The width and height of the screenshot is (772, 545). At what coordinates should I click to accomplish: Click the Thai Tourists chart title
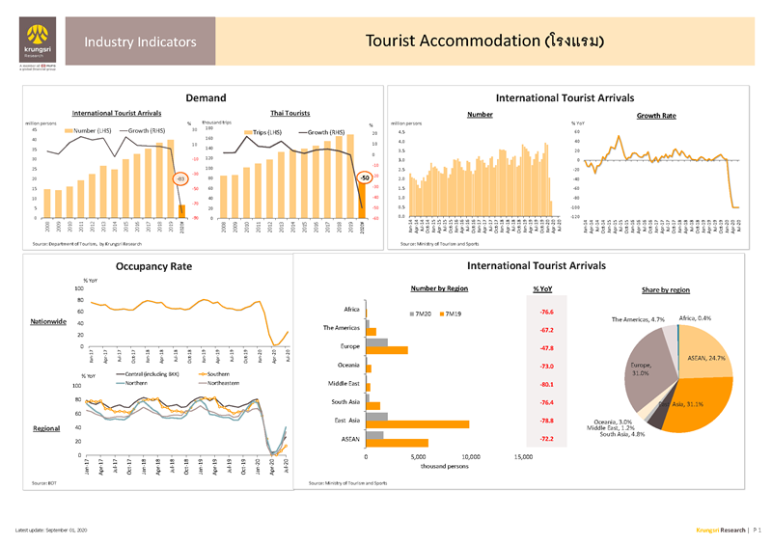tap(289, 114)
